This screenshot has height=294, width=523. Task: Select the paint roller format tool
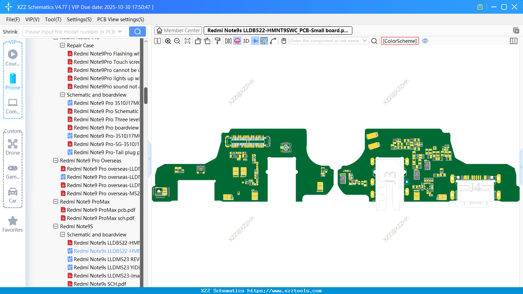pos(217,41)
